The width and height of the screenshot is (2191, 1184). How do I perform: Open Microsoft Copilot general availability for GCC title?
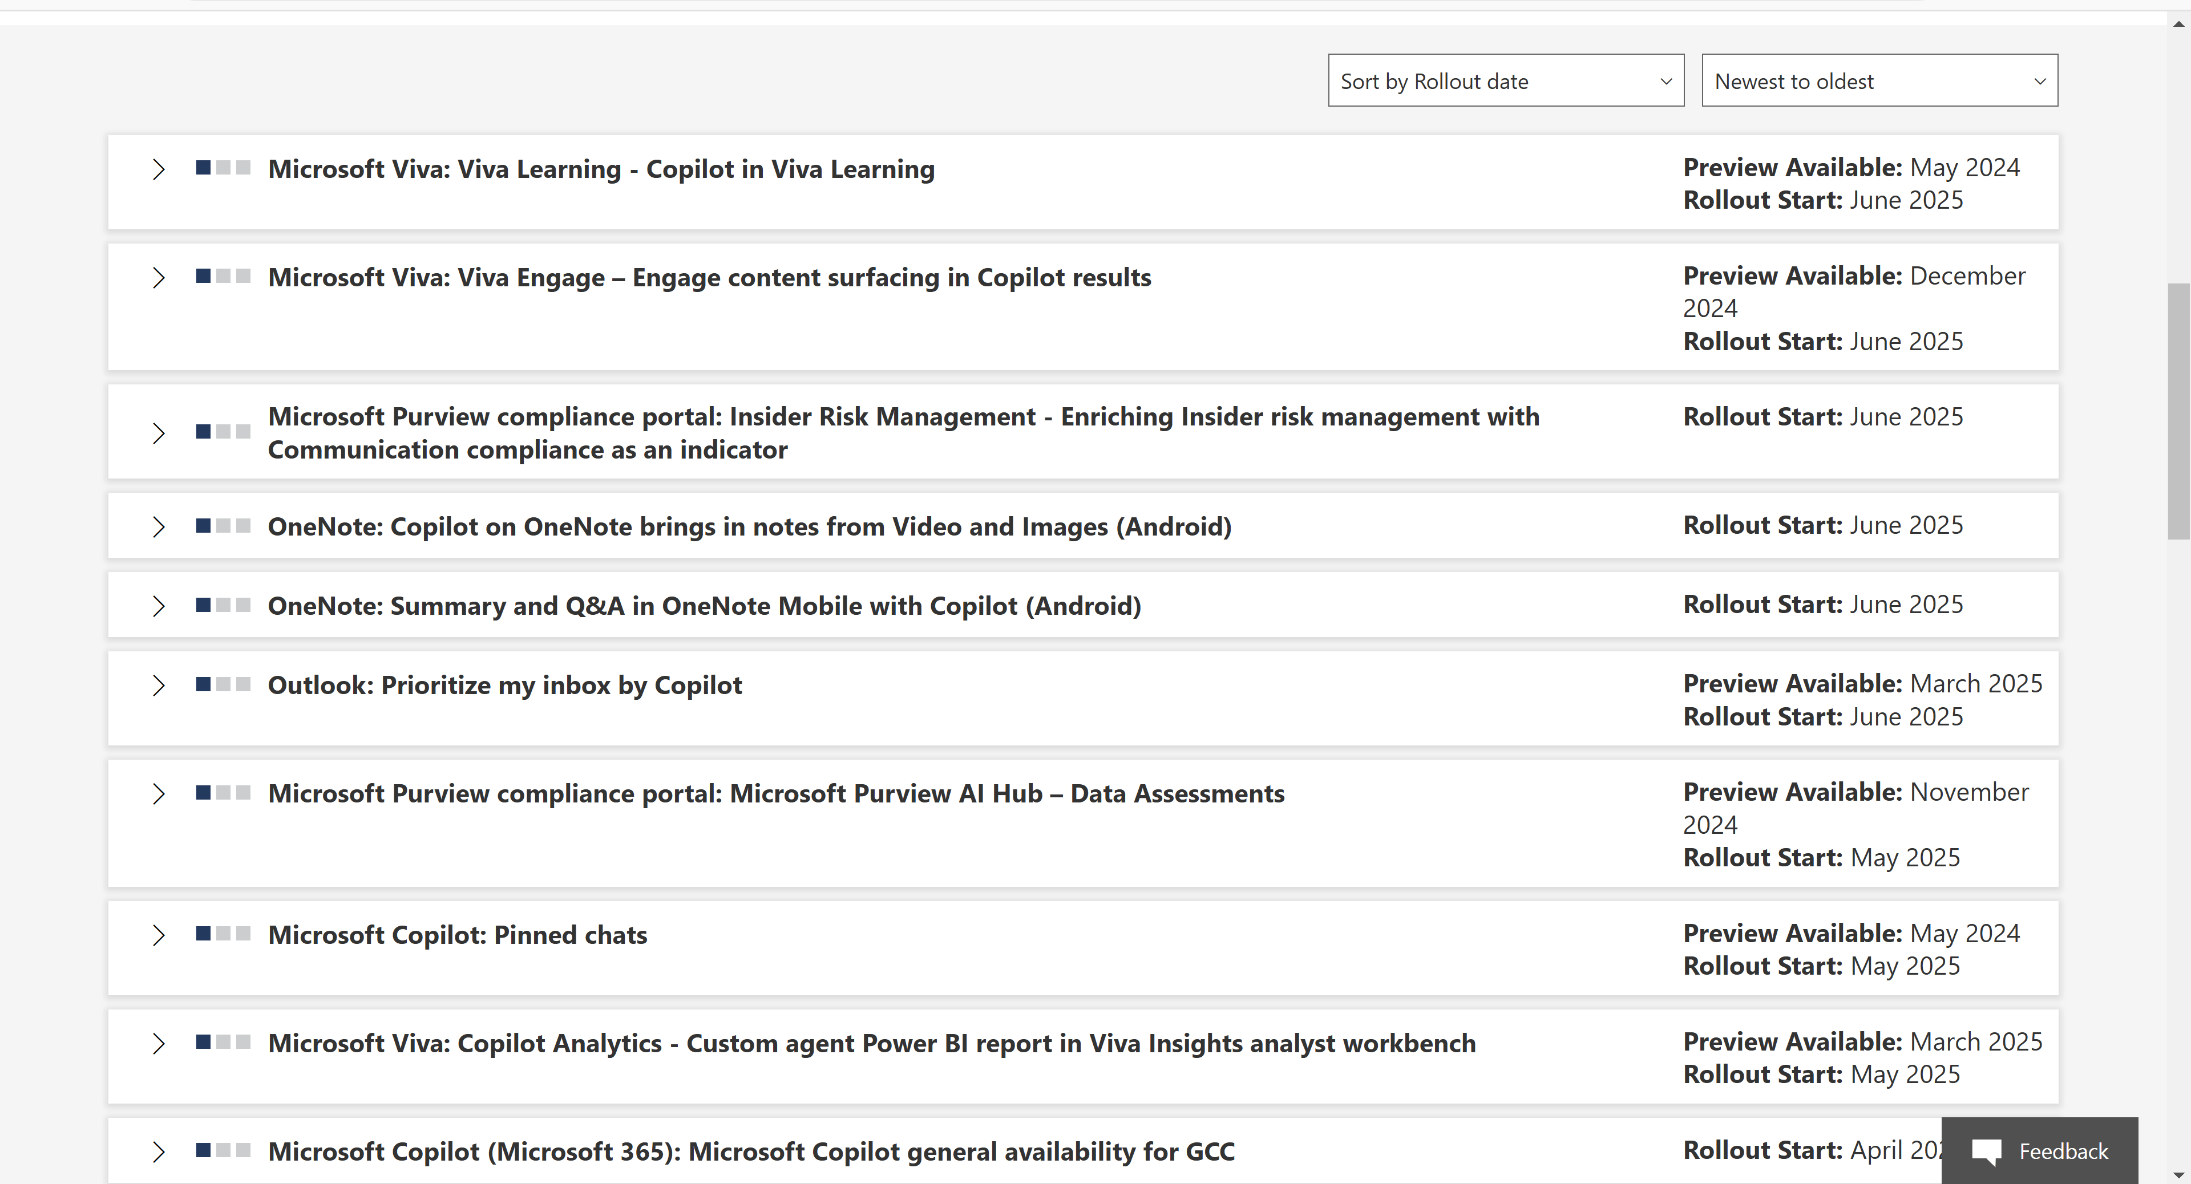[750, 1151]
